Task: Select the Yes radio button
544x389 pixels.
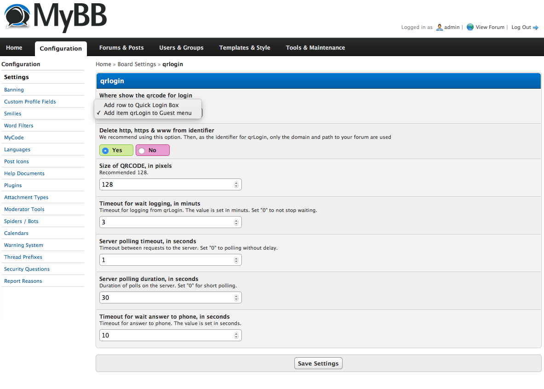Action: (106, 150)
